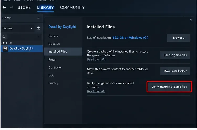Switch to the LIBRARY tab
Viewport: 197px width, 130px height.
click(45, 7)
